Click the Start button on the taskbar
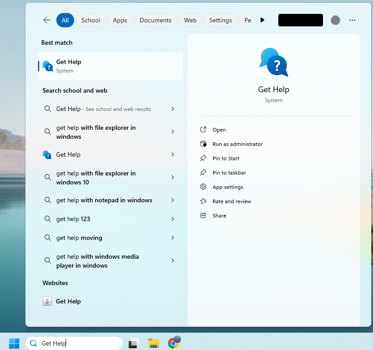This screenshot has height=350, width=373. tap(13, 343)
